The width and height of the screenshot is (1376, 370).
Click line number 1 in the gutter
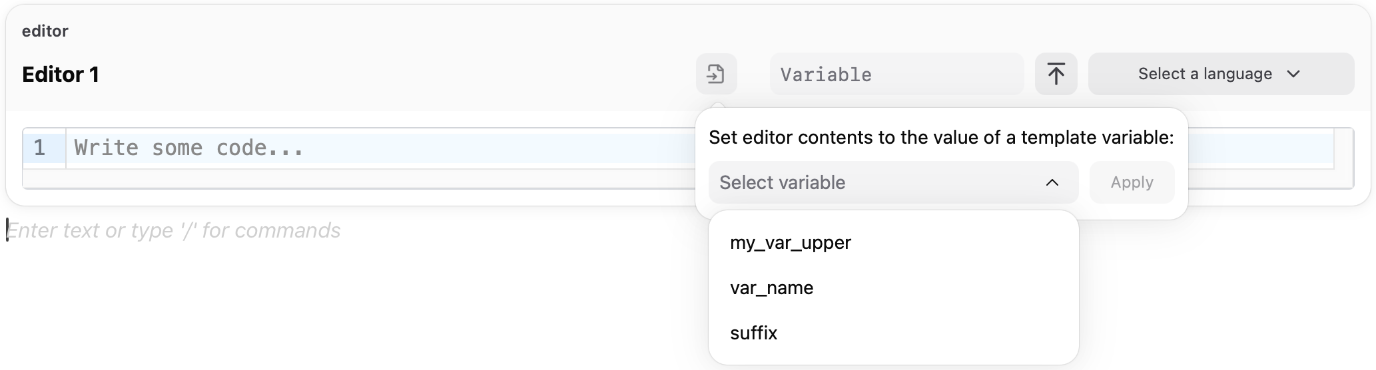(40, 148)
